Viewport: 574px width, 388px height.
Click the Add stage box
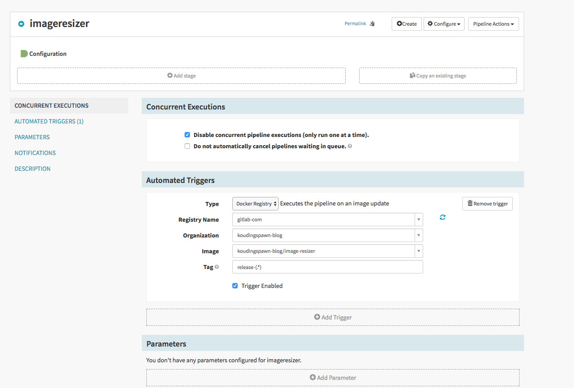tap(181, 76)
